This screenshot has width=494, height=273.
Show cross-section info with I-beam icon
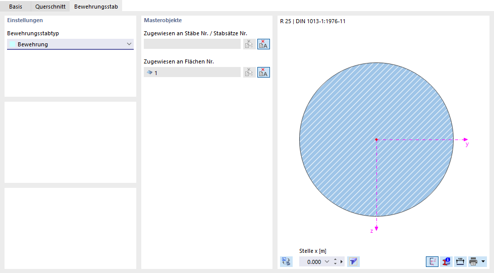[446, 261]
